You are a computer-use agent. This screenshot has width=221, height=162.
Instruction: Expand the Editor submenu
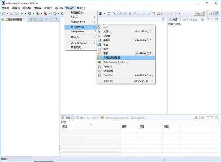(80, 17)
